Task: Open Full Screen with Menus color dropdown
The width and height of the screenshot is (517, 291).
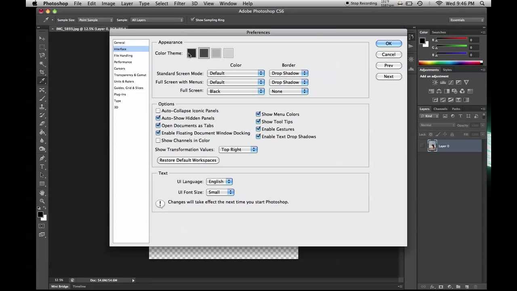Action: tap(236, 82)
